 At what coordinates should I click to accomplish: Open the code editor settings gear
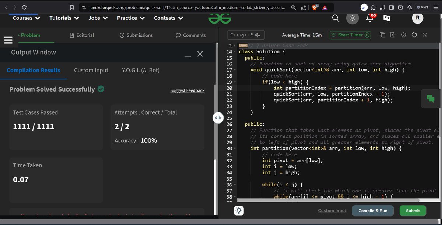tap(403, 35)
